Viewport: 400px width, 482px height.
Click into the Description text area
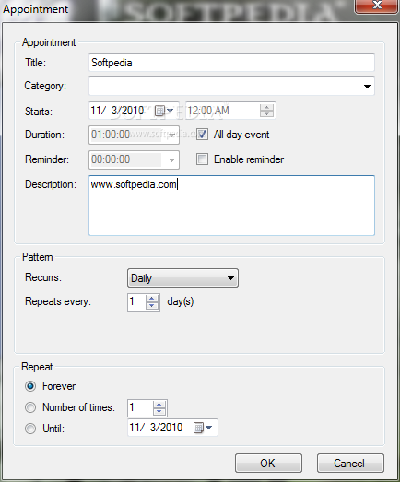pyautogui.click(x=231, y=206)
